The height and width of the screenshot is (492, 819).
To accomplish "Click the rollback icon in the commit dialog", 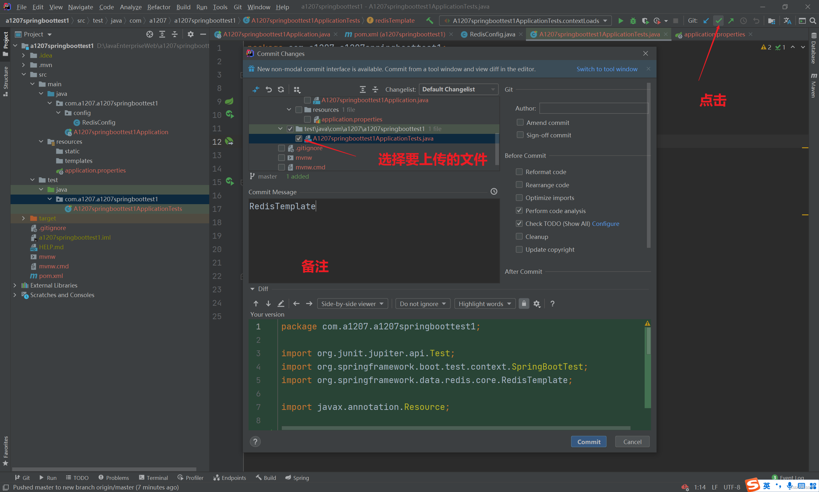I will pos(268,89).
